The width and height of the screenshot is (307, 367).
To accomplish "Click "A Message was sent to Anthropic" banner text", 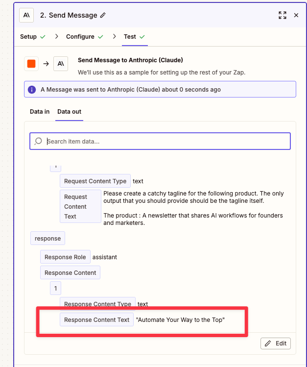I will (x=130, y=90).
